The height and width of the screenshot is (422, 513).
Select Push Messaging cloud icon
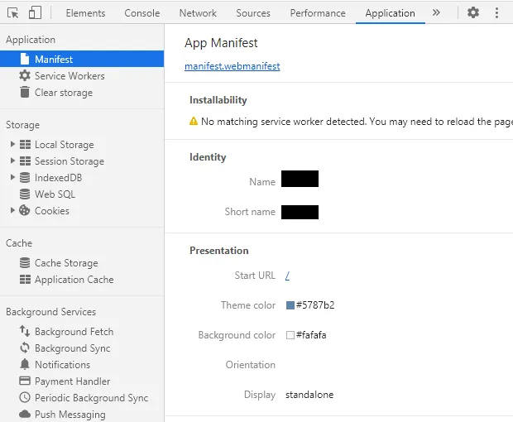tap(25, 415)
